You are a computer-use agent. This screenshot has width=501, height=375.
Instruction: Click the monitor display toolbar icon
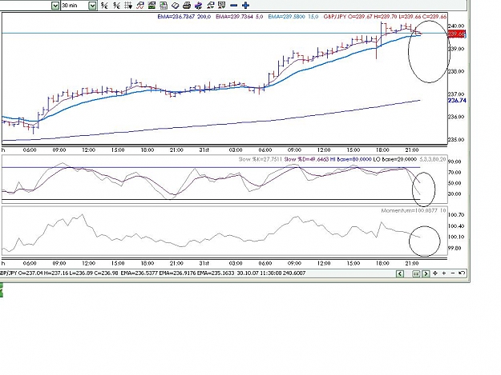pyautogui.click(x=222, y=6)
